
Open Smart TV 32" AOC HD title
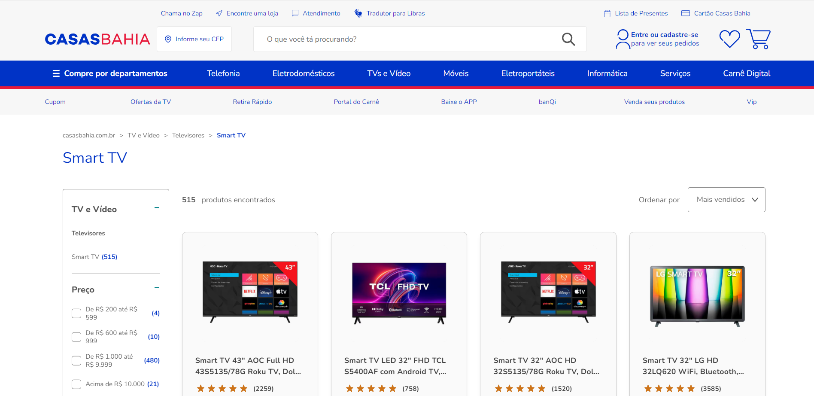coord(547,366)
